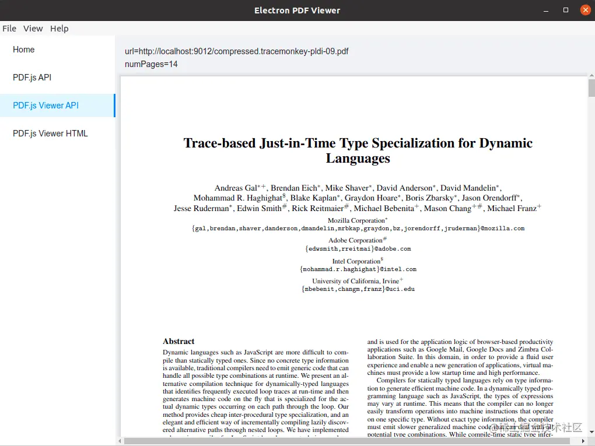Click the {mohammad.r.haghighat}@intel.com email line
595x446 pixels.
click(358, 269)
